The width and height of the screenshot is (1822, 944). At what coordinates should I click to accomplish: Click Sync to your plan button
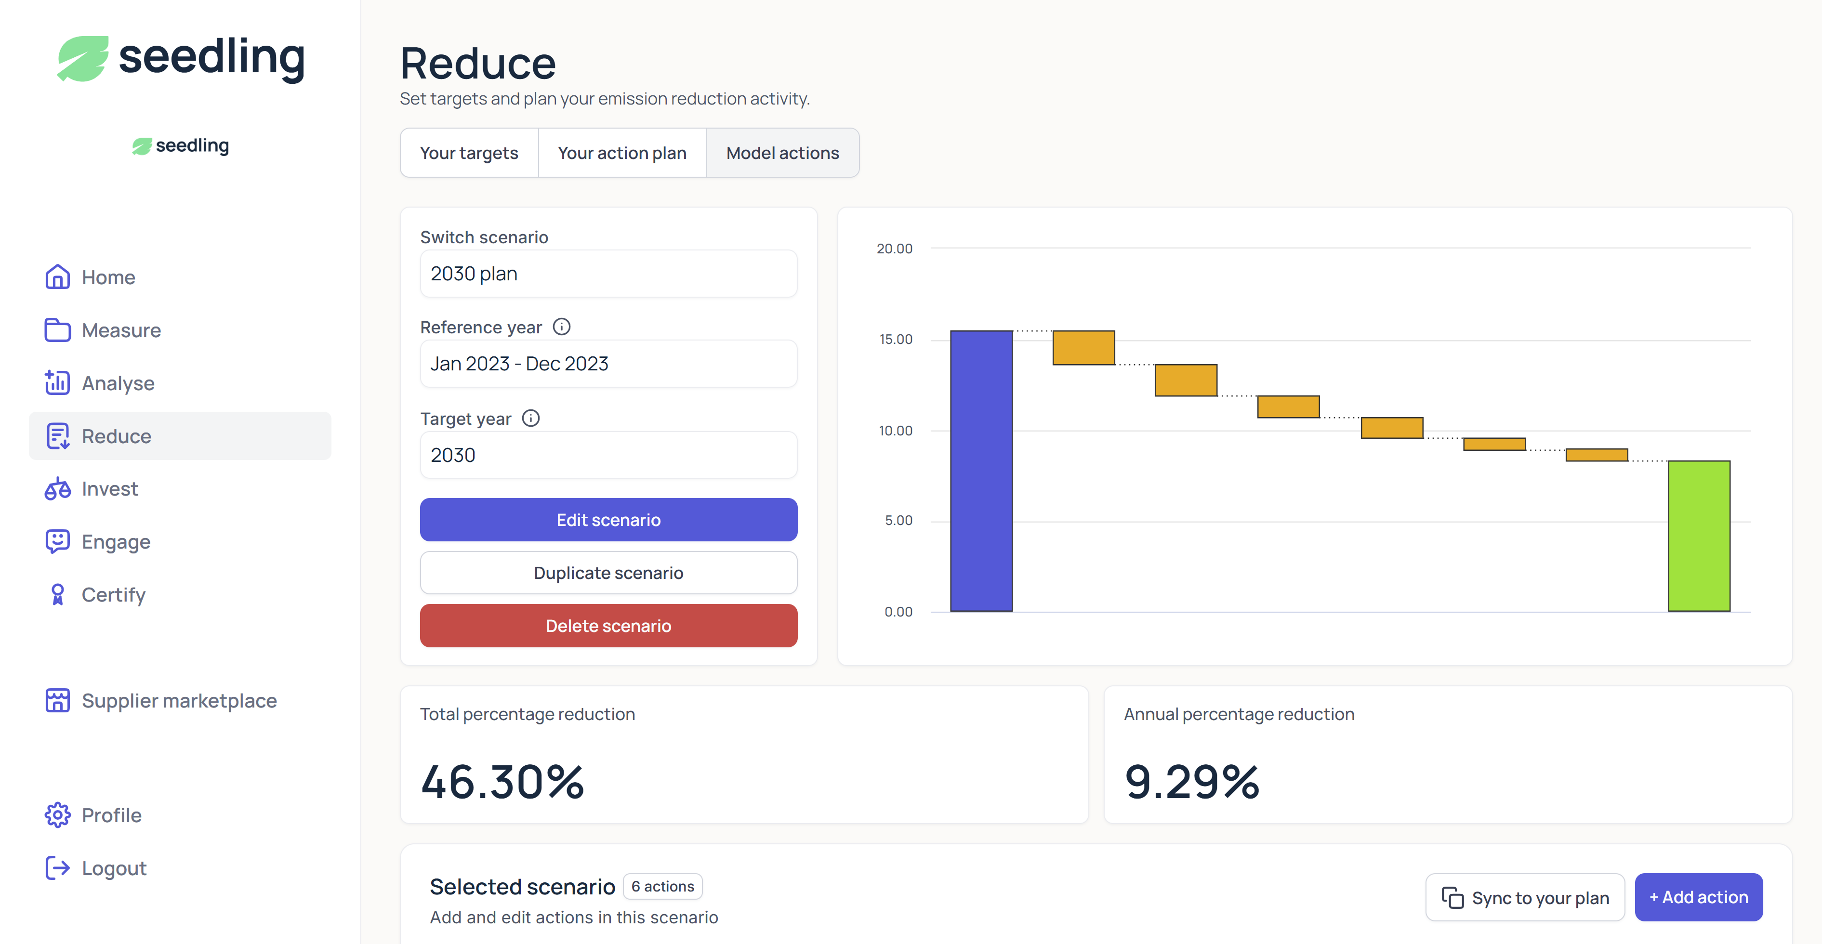tap(1525, 897)
